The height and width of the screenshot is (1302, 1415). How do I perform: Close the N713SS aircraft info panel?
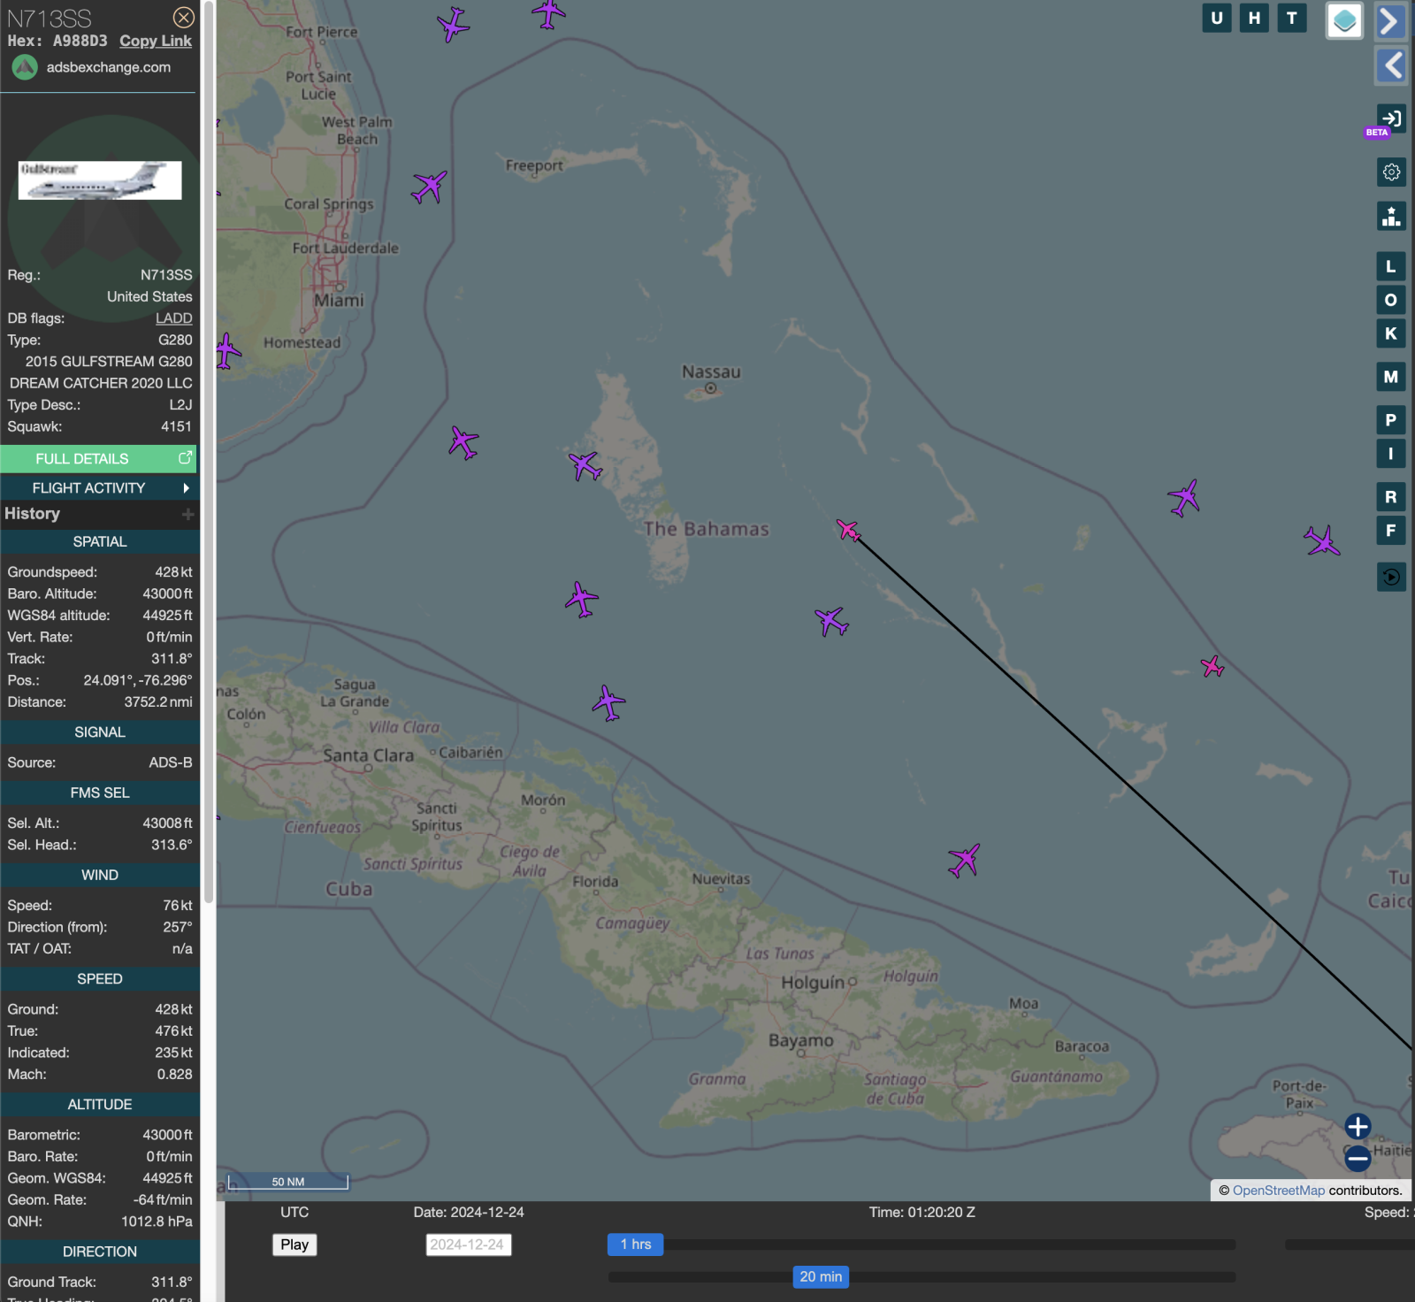pos(183,17)
